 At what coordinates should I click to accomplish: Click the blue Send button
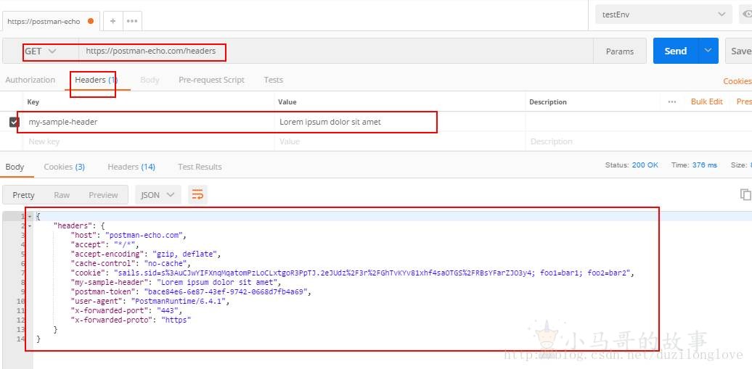[x=676, y=51]
